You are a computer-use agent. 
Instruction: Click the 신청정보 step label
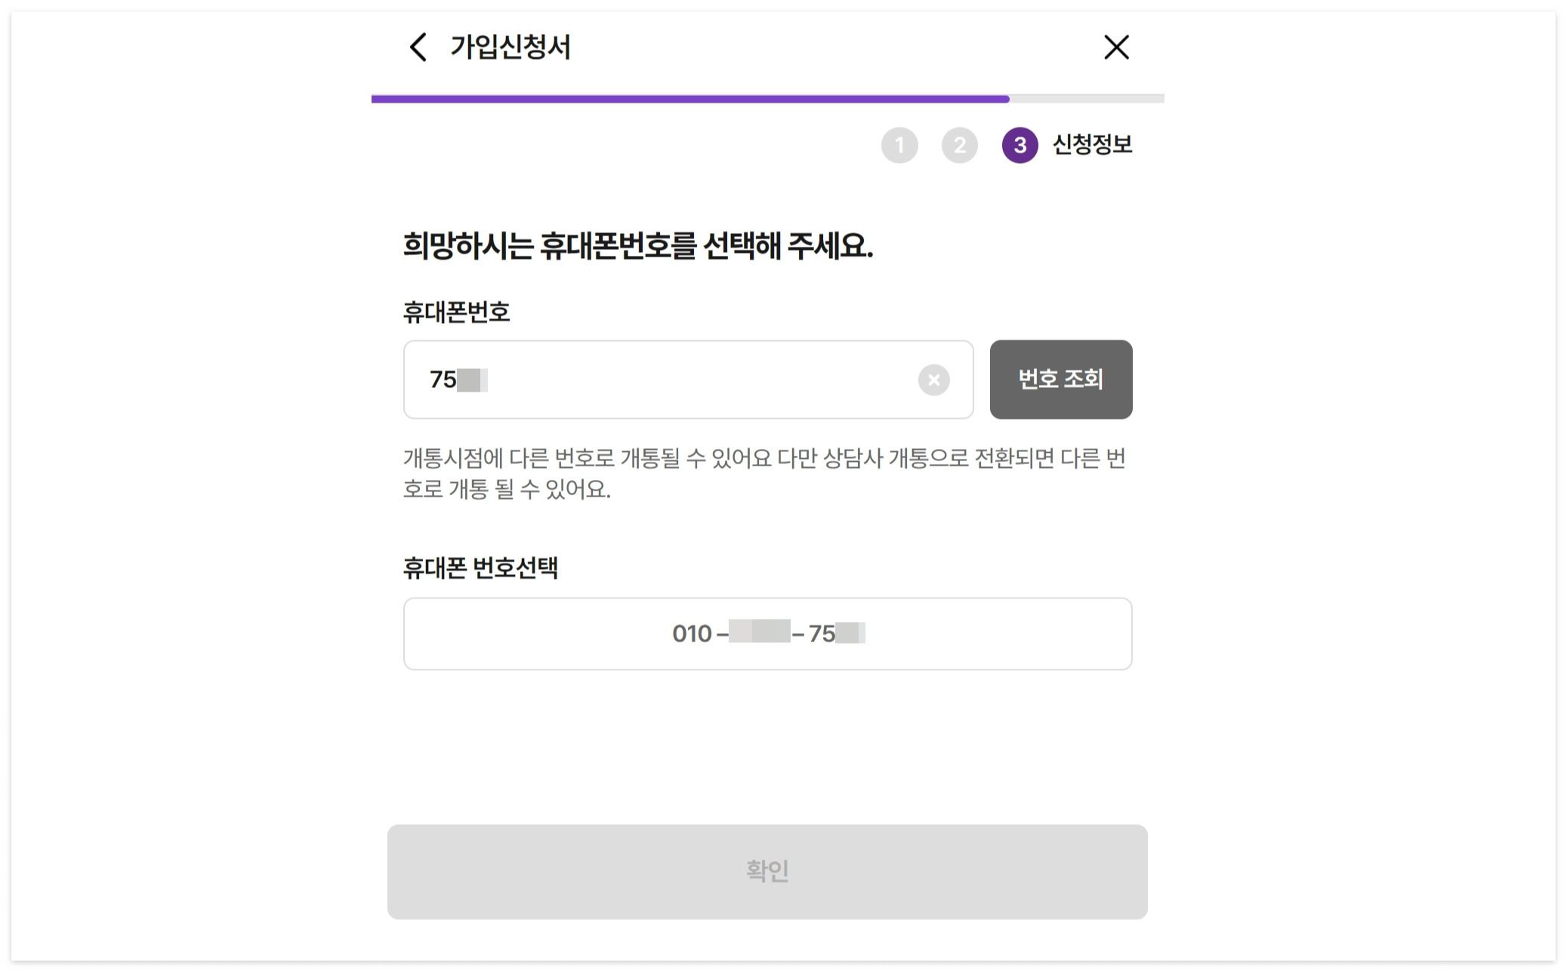(1092, 145)
